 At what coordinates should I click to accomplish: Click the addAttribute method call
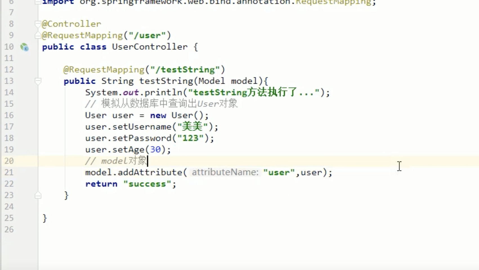point(150,172)
